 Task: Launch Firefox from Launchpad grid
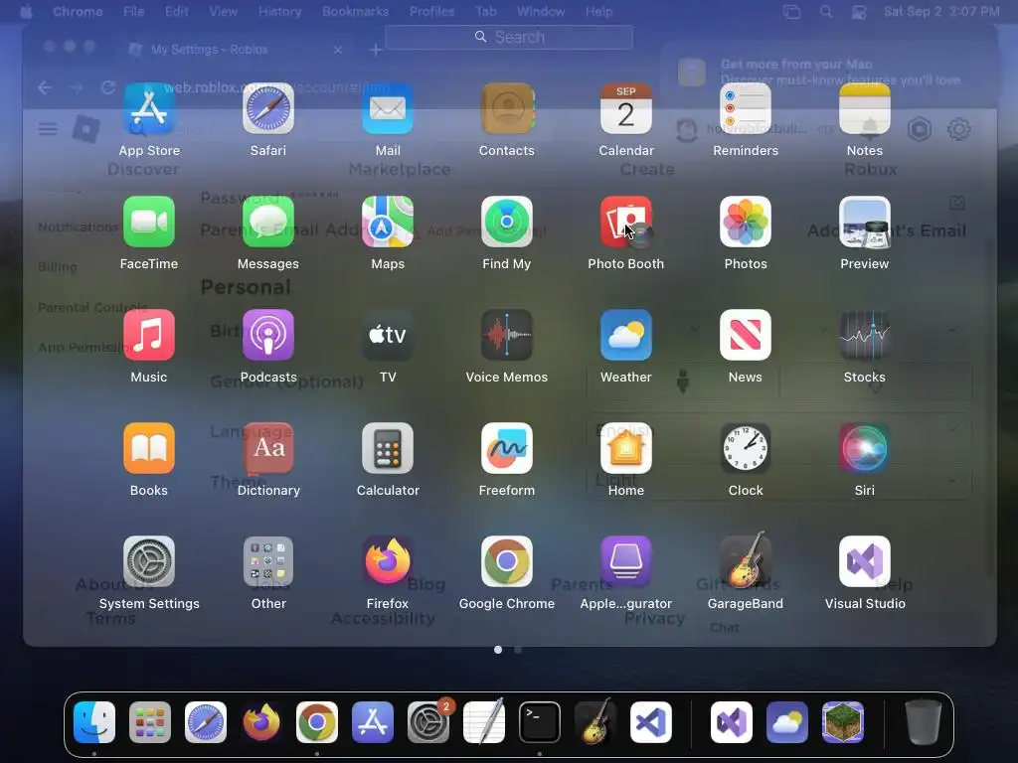[x=388, y=561]
